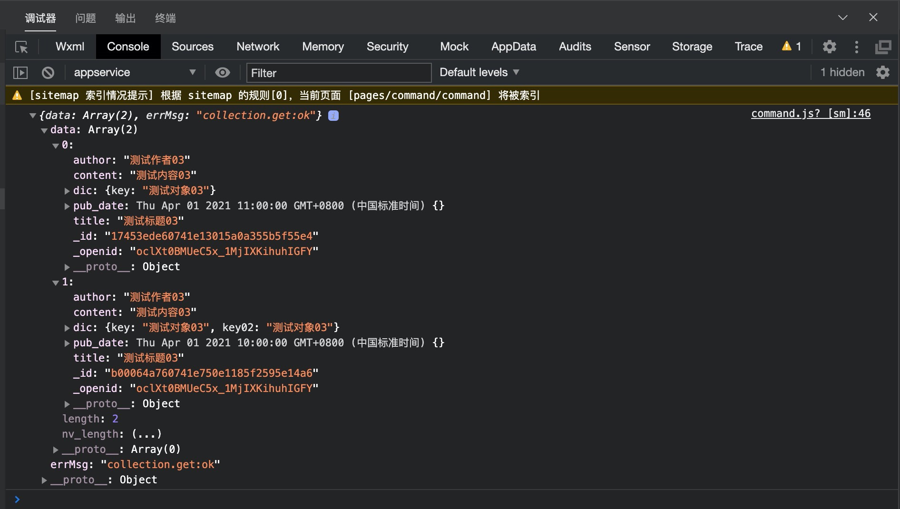900x509 pixels.
Task: Open the Sources tab
Action: (x=193, y=47)
